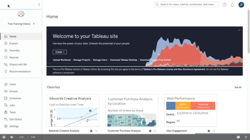This screenshot has height=140, width=250.
Task: Click Download Tableau Prep Builder link
Action: [156, 60]
